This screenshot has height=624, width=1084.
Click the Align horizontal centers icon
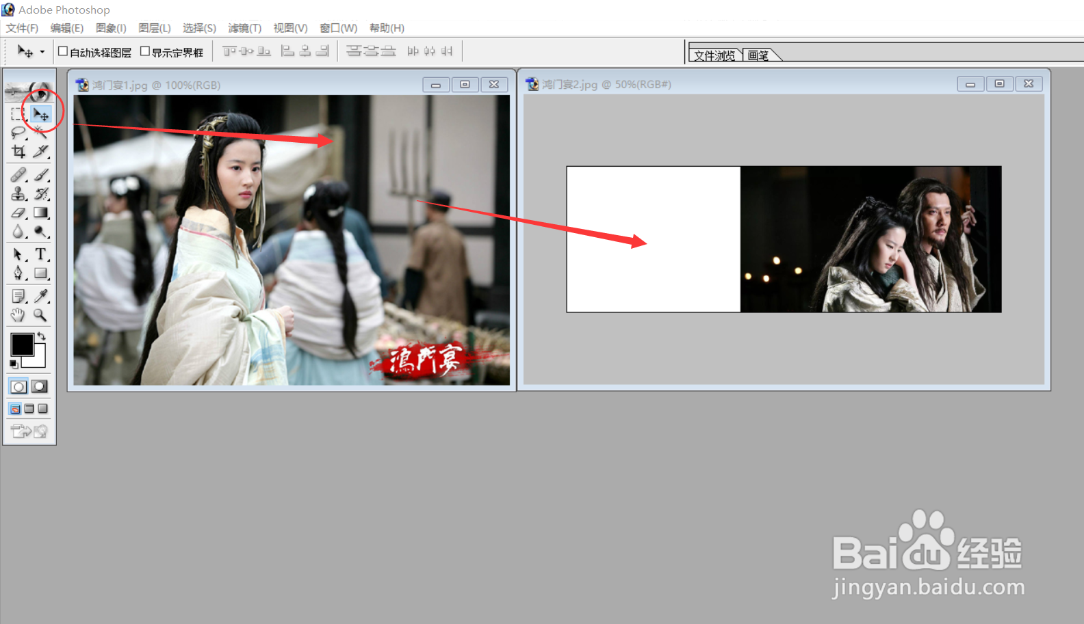(x=305, y=51)
